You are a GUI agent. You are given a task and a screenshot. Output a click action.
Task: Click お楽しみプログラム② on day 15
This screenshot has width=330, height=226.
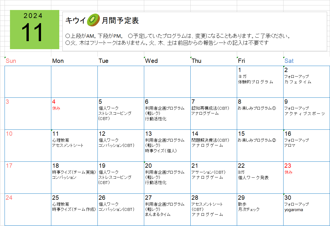257,140
